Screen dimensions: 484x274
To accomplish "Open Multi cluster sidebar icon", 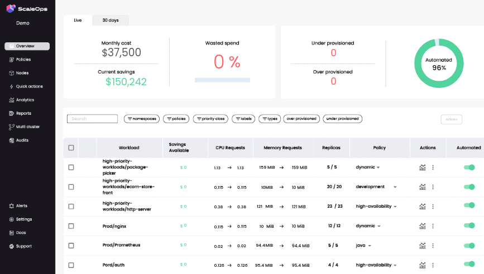I will click(x=11, y=127).
